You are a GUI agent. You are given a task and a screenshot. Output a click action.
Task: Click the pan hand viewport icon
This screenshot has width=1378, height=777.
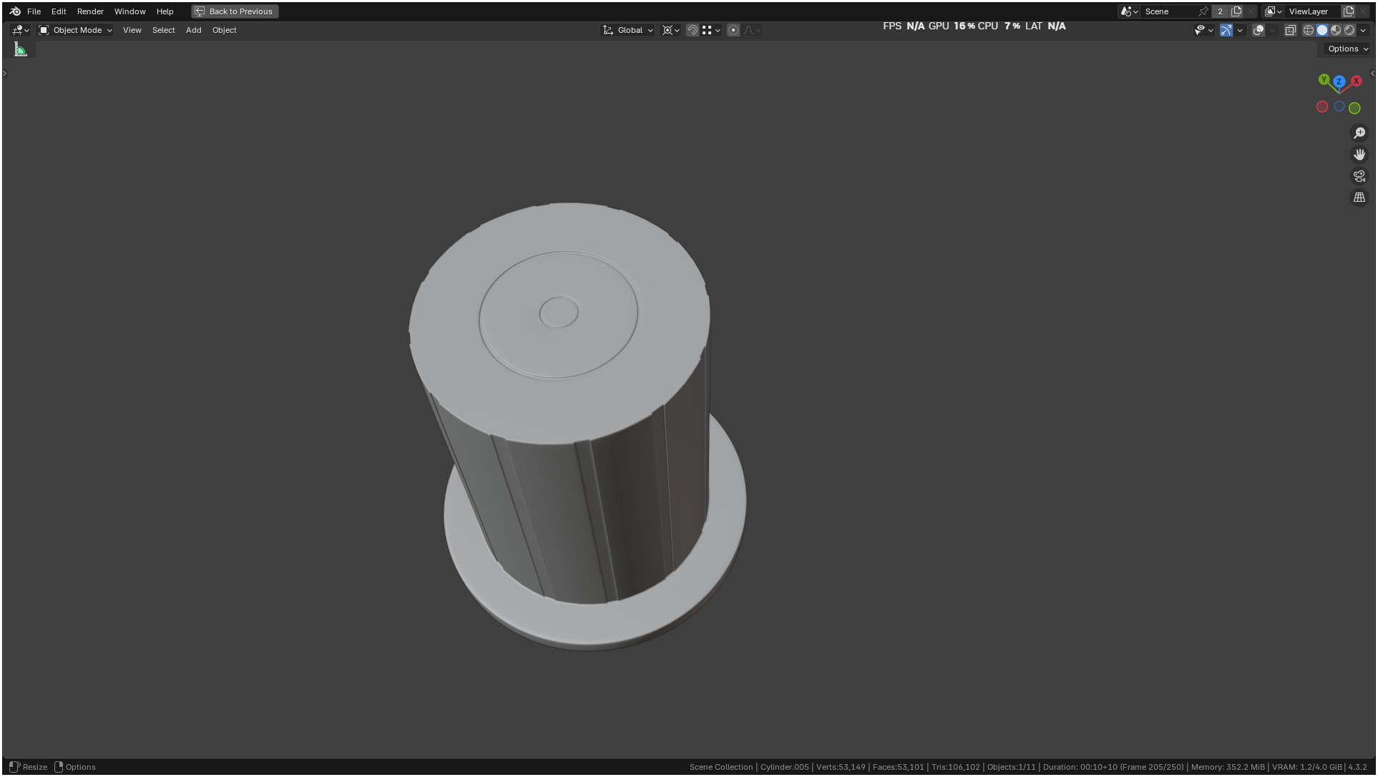tap(1359, 155)
